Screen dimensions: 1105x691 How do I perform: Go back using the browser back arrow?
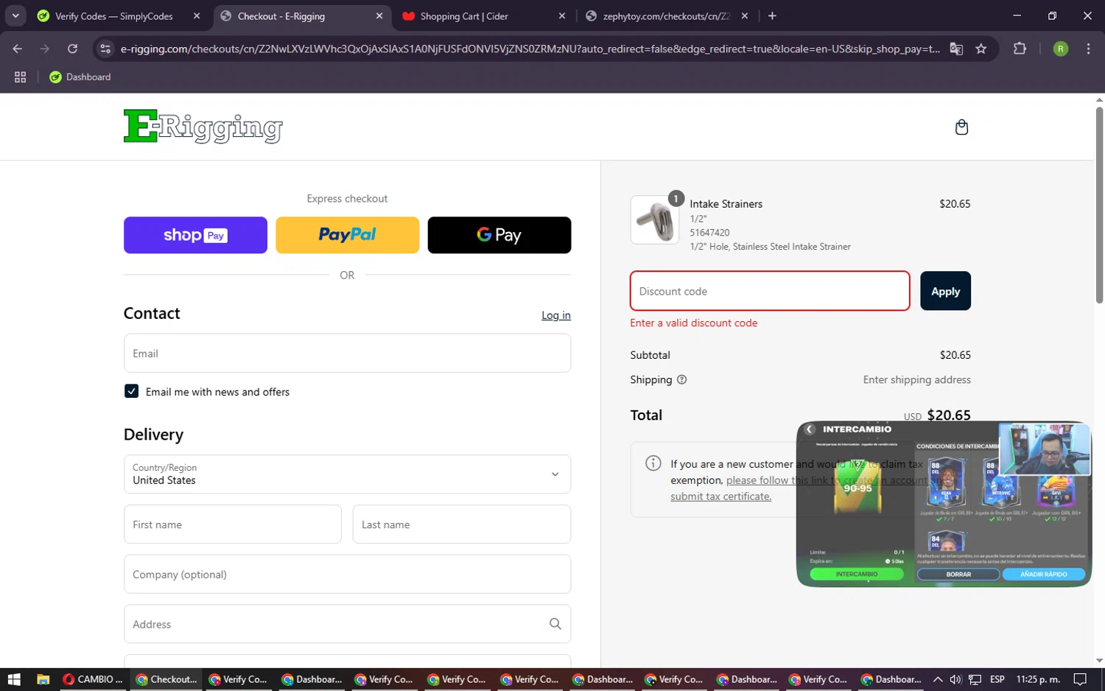(18, 49)
